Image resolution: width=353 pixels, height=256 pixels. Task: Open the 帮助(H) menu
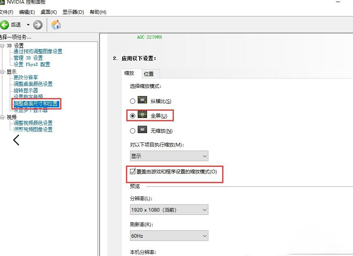(x=98, y=12)
